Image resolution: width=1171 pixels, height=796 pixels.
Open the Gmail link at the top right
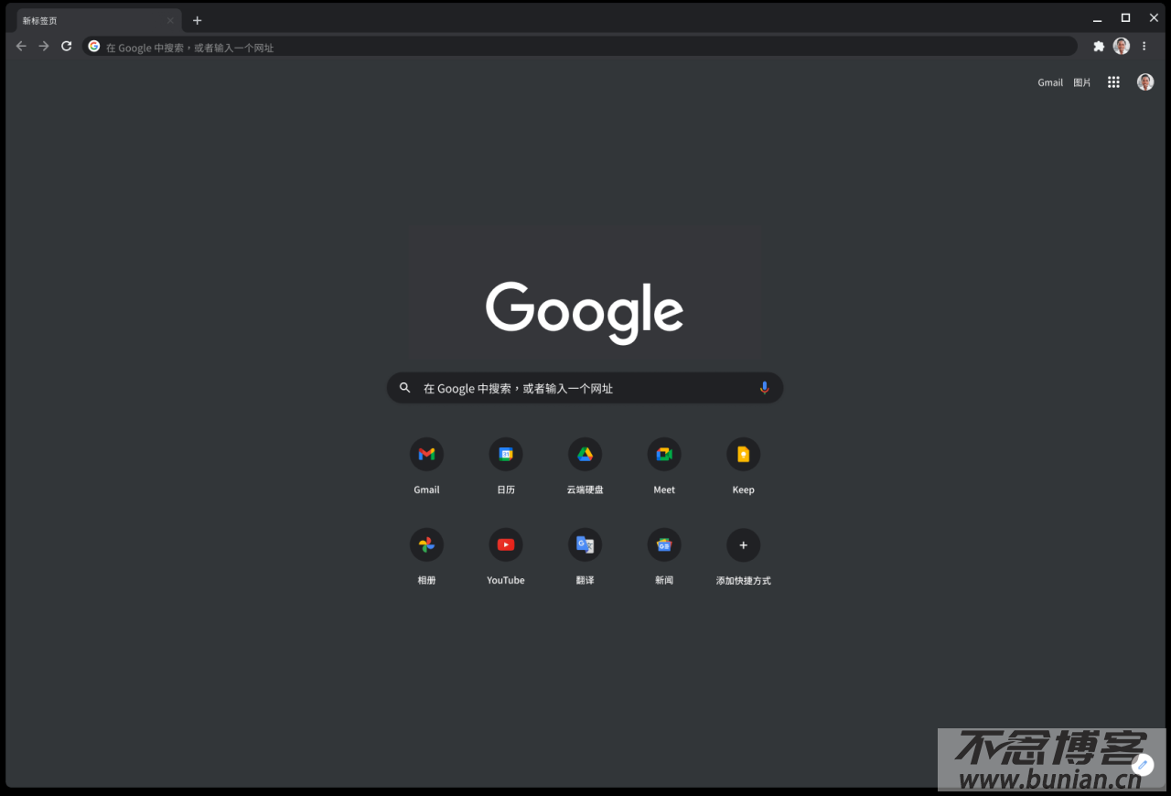[x=1050, y=82]
